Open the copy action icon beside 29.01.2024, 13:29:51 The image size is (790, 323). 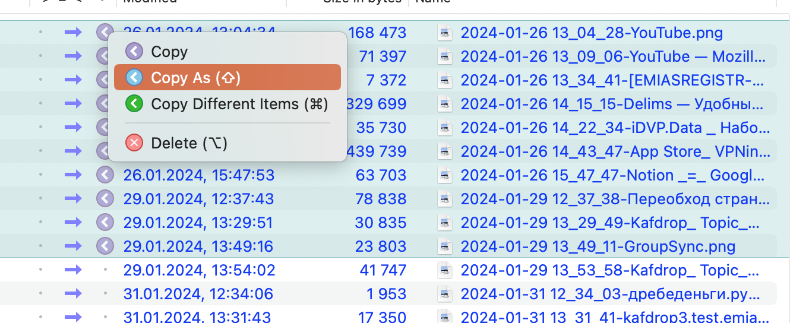point(105,222)
